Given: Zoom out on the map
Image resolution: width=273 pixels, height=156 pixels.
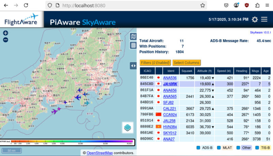Looking at the screenshot, I should click(x=5, y=40).
